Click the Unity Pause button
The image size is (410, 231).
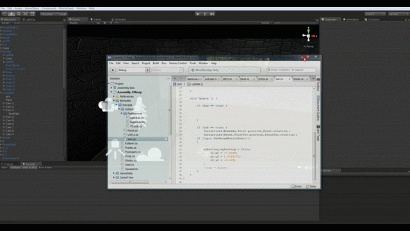click(205, 14)
